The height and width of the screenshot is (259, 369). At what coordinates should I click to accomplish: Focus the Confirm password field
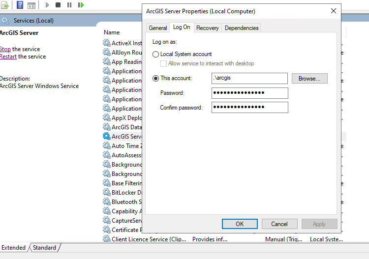[249, 107]
